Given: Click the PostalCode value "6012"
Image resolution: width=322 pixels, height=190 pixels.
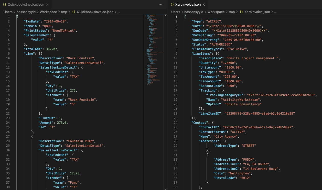Looking at the screenshot, I should point(245,178).
